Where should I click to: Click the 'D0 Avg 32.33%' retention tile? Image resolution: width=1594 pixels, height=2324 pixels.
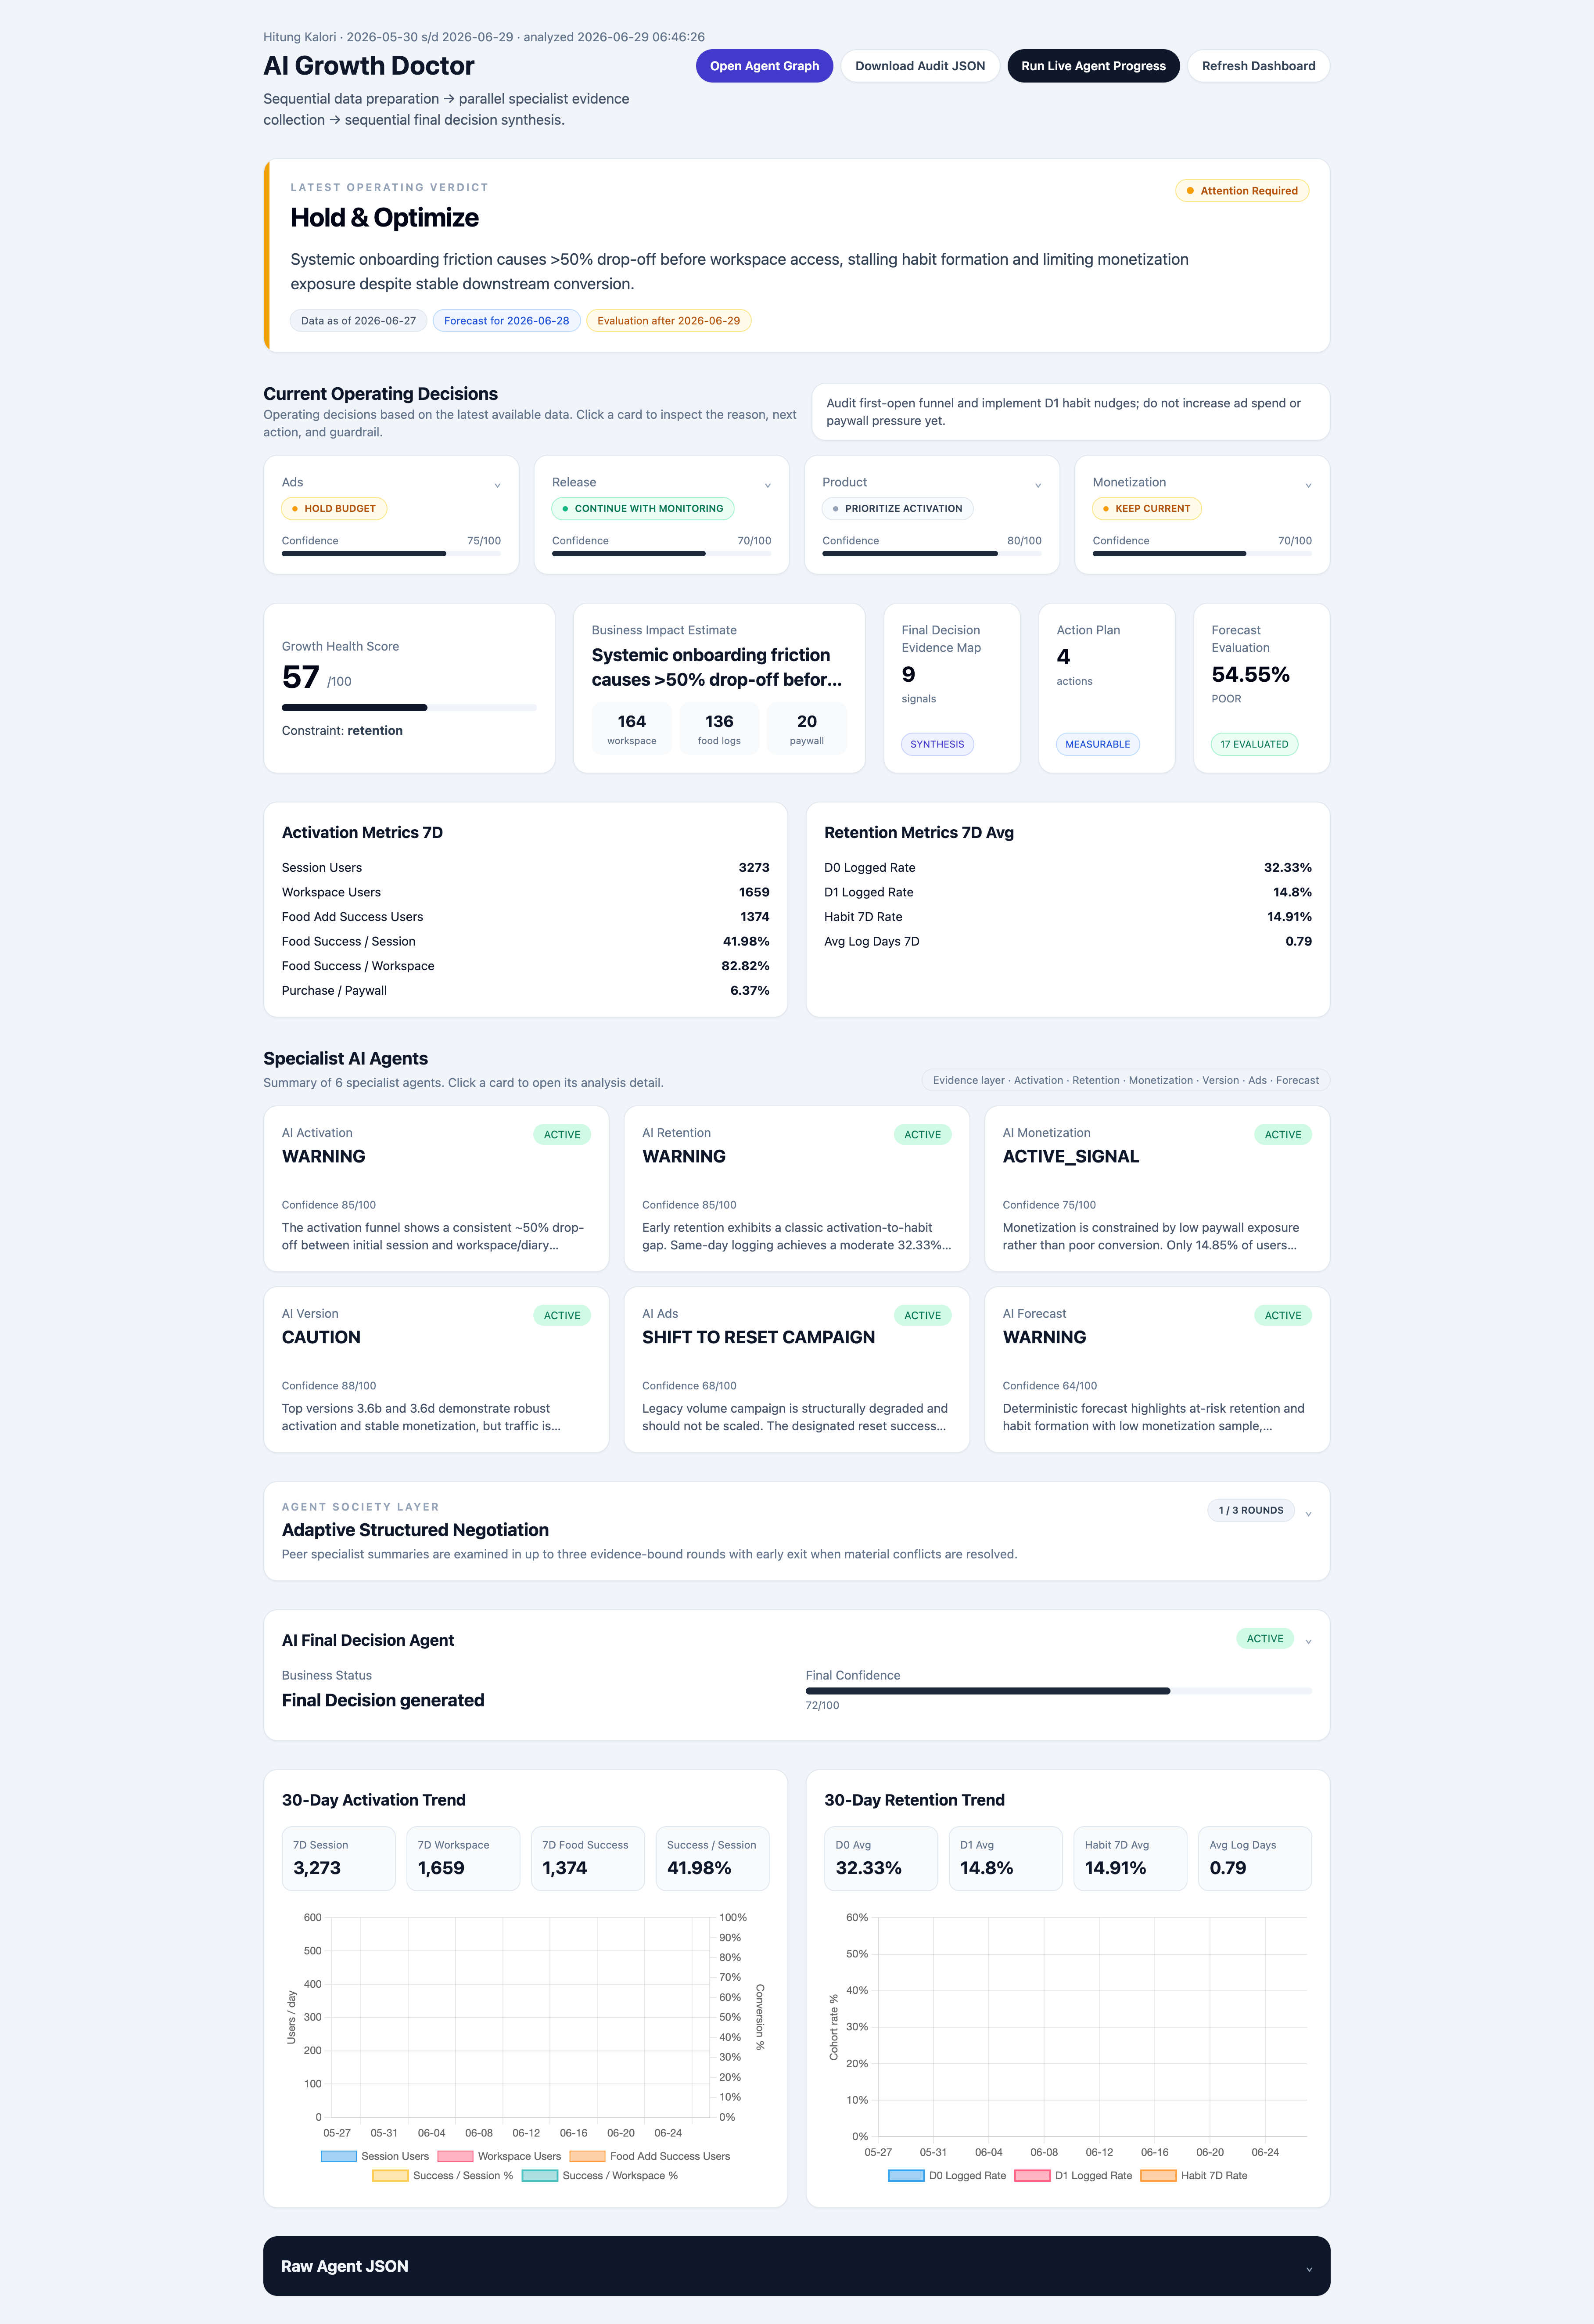tap(881, 1859)
